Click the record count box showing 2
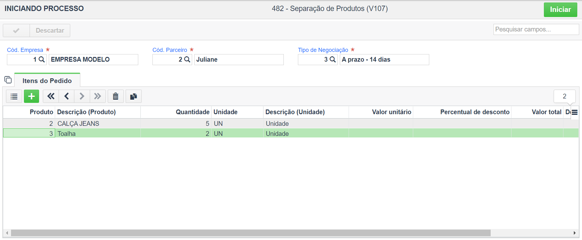Image resolution: width=582 pixels, height=240 pixels. [x=565, y=96]
